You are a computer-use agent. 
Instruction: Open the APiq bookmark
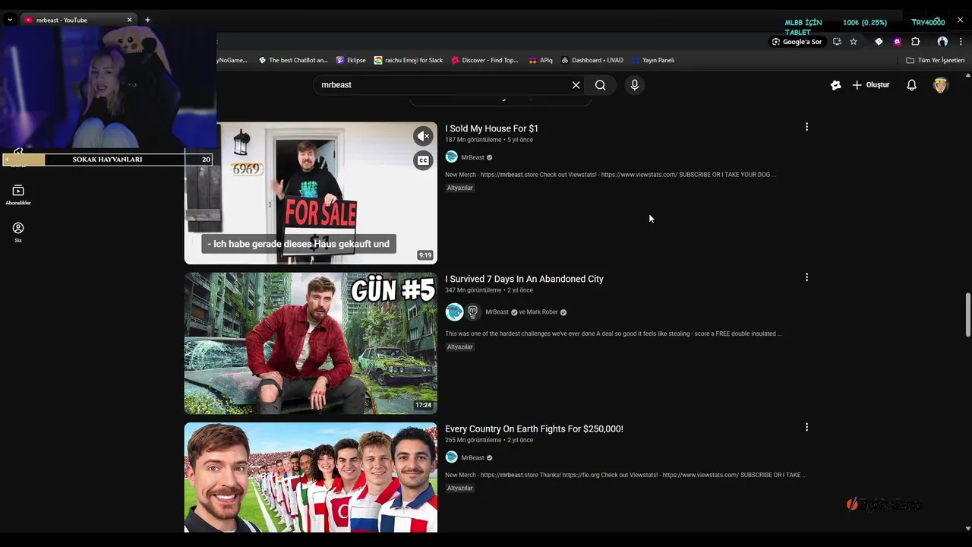(x=541, y=60)
